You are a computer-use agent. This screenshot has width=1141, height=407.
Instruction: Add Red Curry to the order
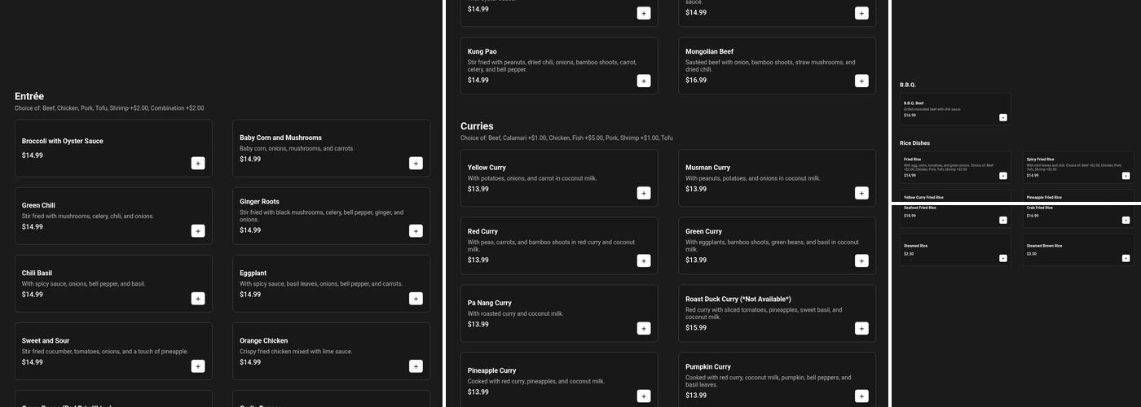(644, 260)
